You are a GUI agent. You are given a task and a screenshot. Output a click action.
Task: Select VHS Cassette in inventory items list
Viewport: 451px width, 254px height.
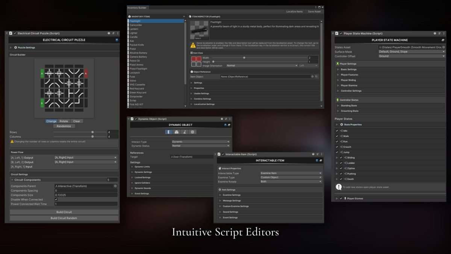tap(156, 85)
